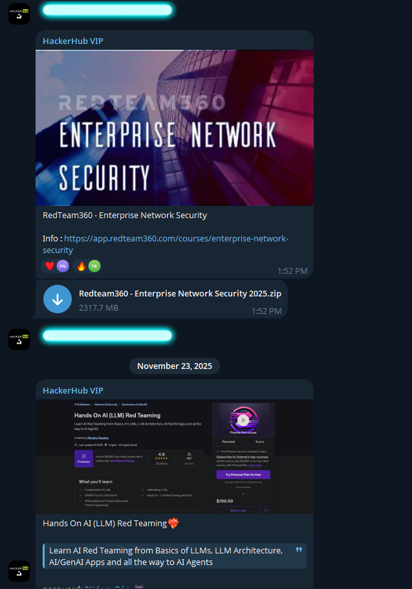412x589 pixels.
Task: Click the download arrow for the zip file
Action: tap(58, 298)
